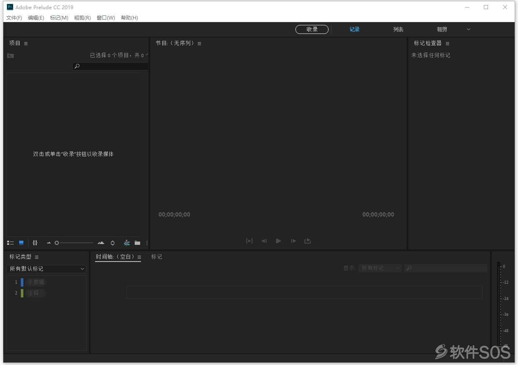Open the 标记检查器 panel menu icon
Image resolution: width=518 pixels, height=365 pixels.
(x=448, y=43)
